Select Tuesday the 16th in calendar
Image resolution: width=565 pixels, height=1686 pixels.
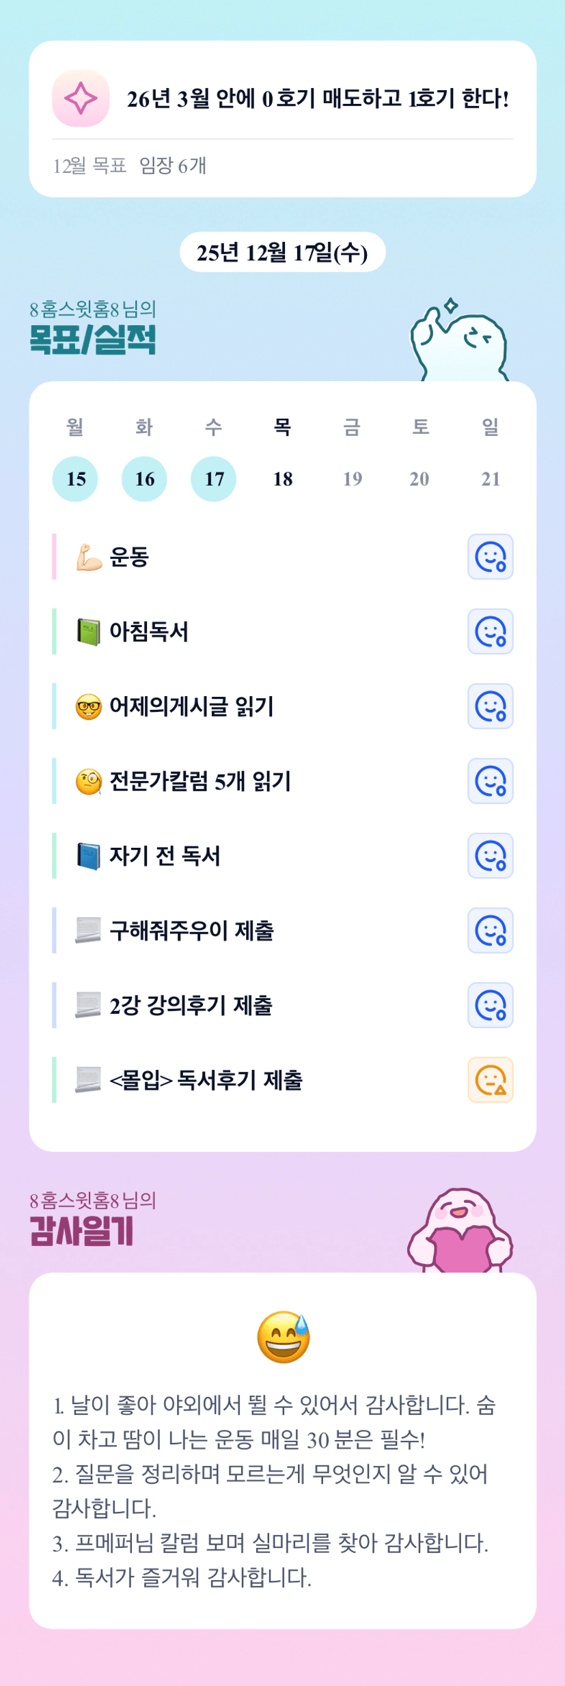(144, 479)
